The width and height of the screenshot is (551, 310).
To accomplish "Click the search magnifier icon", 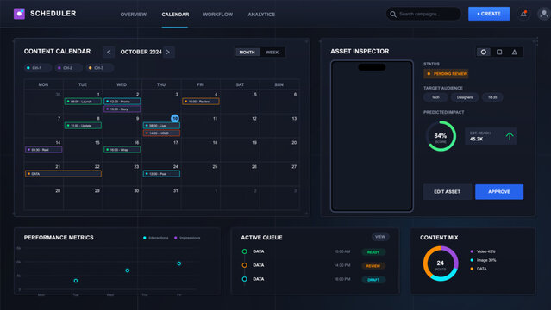I will [x=393, y=15].
